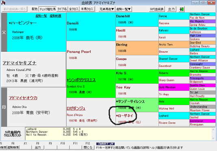Image resolution: width=217 pixels, height=151 pixels.
Task: Select the Understanding cell
Action: point(202,106)
